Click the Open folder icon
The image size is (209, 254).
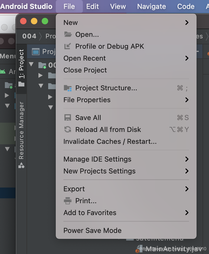[x=68, y=34]
